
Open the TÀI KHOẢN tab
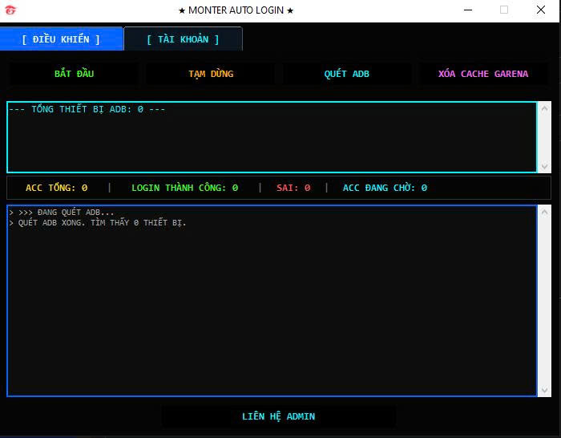tap(183, 39)
